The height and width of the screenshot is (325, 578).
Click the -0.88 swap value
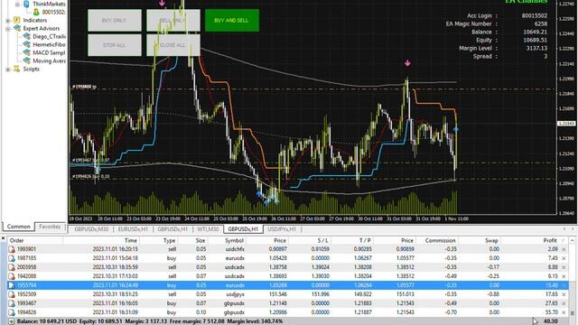click(493, 294)
